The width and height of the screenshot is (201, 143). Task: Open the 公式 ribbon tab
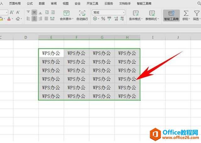click(x=30, y=3)
